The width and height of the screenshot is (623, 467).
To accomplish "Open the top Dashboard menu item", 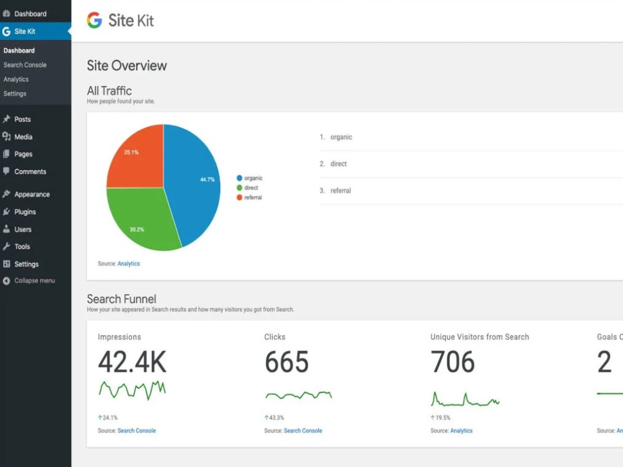I will [x=36, y=14].
